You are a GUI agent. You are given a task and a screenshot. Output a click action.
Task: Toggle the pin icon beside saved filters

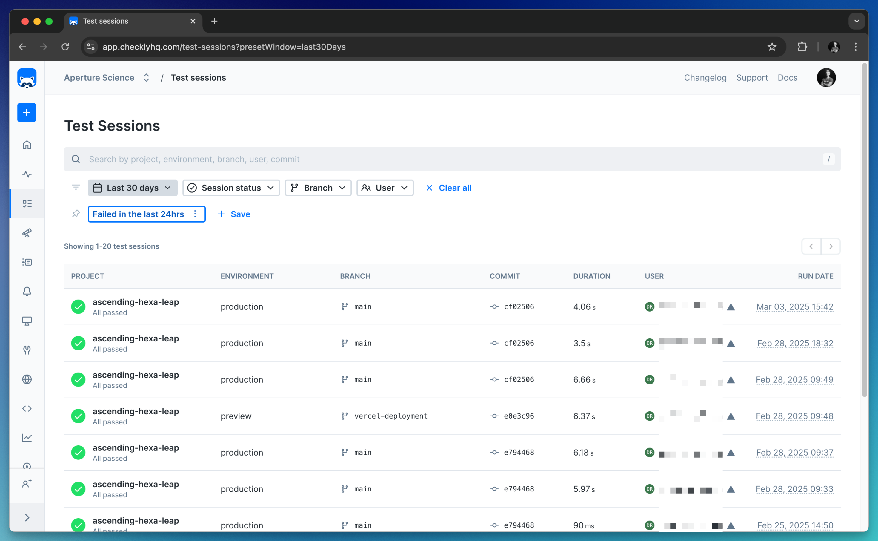point(76,214)
